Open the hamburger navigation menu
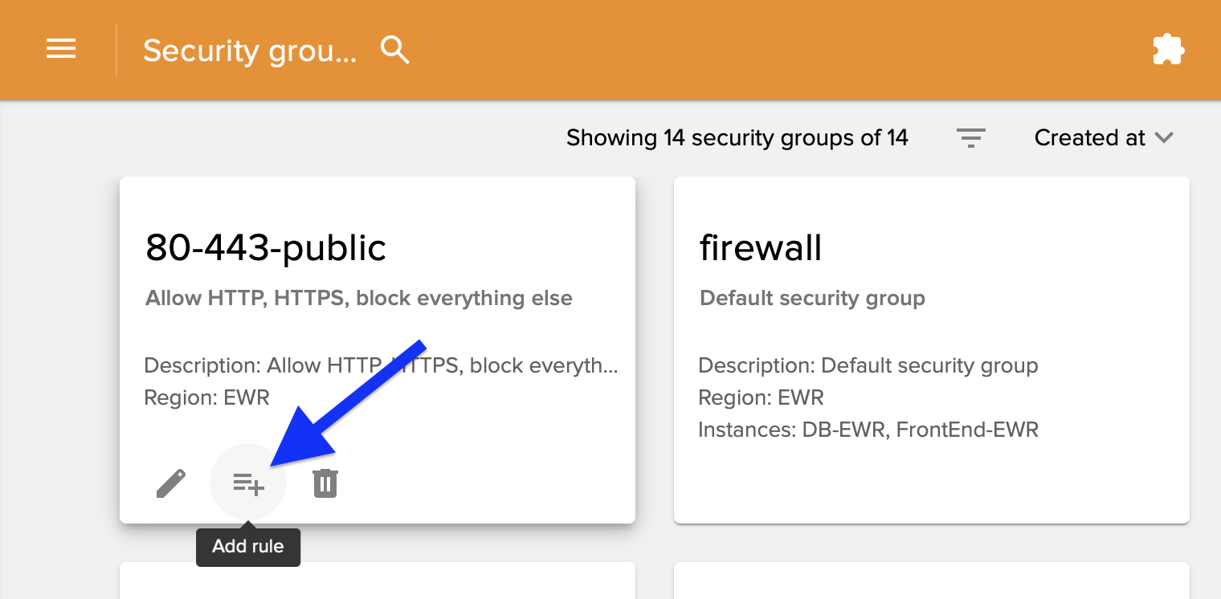1221x599 pixels. [61, 50]
